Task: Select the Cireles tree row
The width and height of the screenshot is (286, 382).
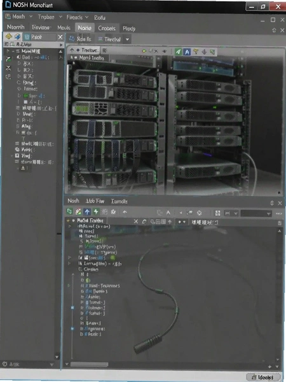Action: [x=88, y=269]
